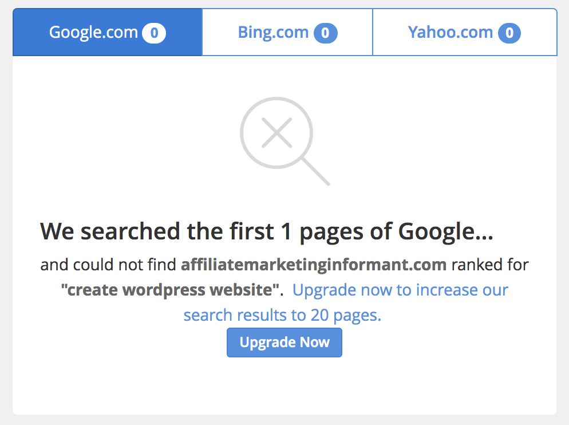
Task: Click the affiliatemarketinginformant.com domain text
Action: (314, 265)
